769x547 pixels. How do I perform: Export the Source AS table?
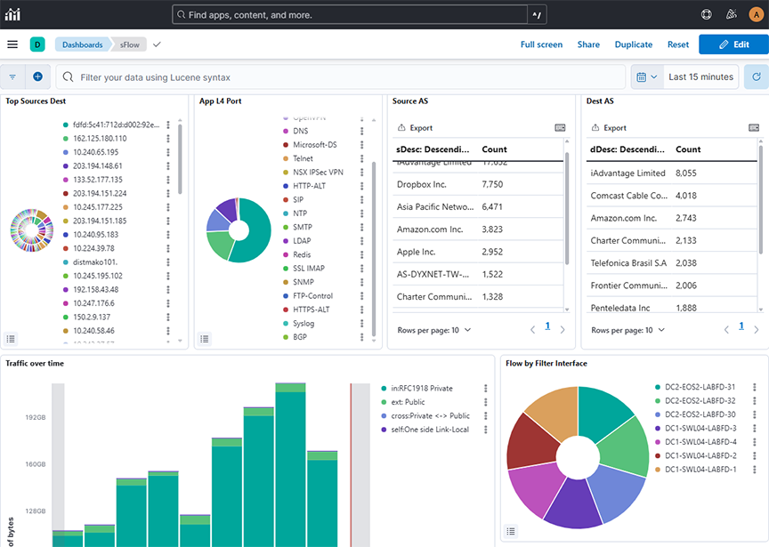415,128
